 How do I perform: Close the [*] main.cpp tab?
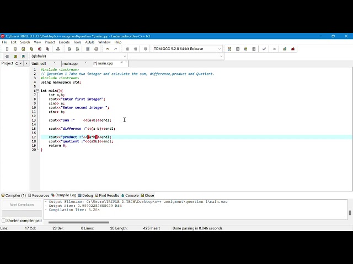tap(122, 63)
